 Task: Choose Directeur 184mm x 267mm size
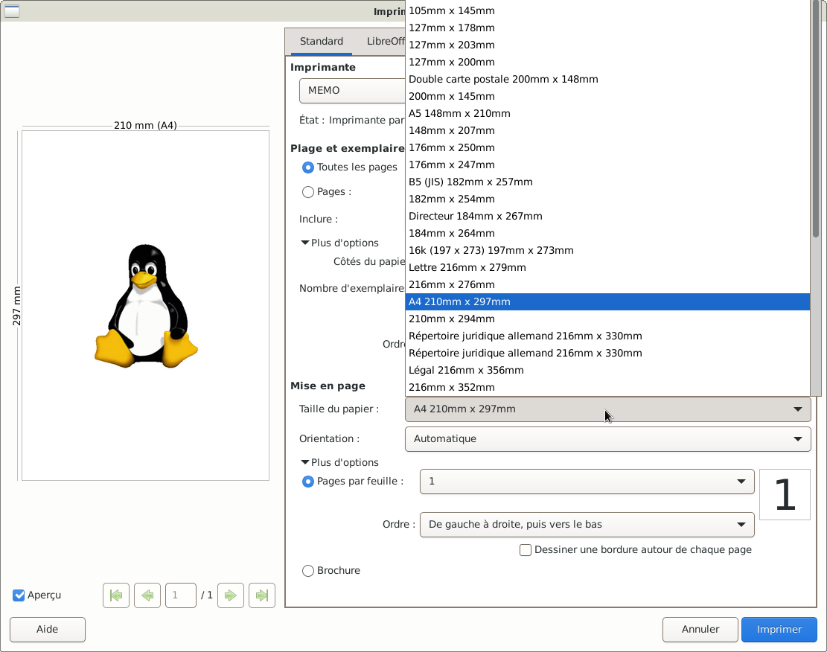tap(607, 217)
